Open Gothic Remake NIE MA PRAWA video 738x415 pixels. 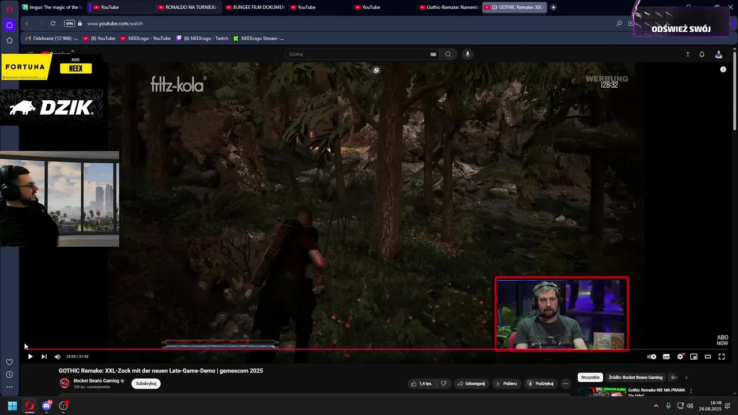(656, 392)
